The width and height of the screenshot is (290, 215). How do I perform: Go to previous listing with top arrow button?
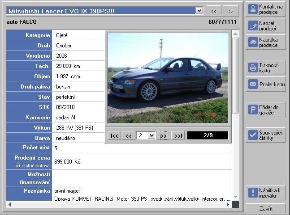(214, 11)
